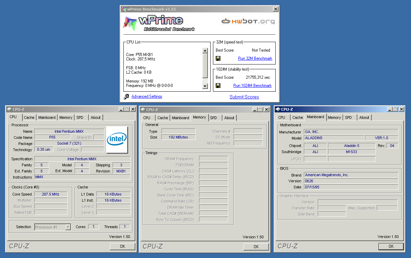
Task: Click the CPU-Z title icon in the Memory window
Action: click(x=143, y=109)
